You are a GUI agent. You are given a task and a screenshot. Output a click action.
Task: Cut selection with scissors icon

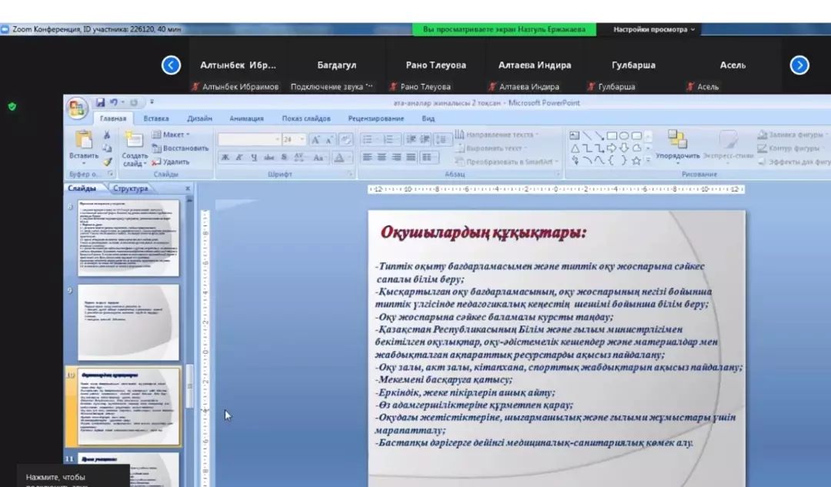[x=107, y=135]
